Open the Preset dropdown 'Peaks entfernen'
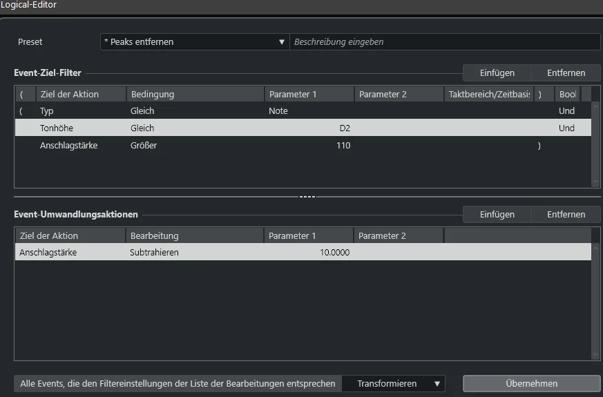This screenshot has height=397, width=603. tap(195, 42)
